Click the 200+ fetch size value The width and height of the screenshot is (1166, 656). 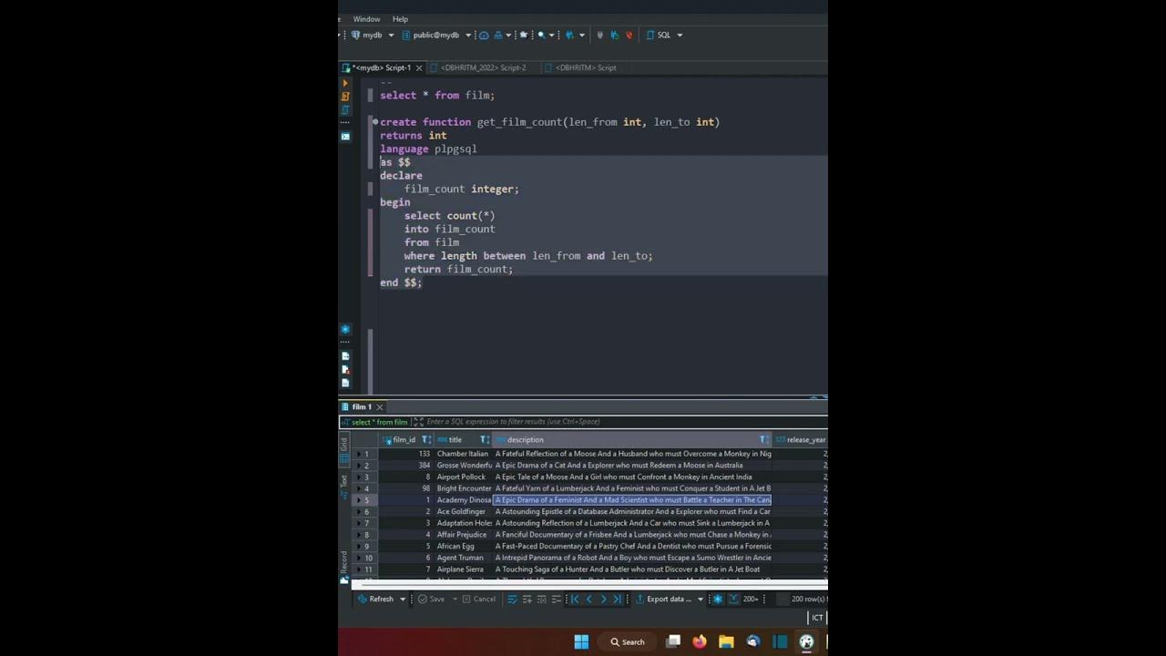tap(751, 599)
